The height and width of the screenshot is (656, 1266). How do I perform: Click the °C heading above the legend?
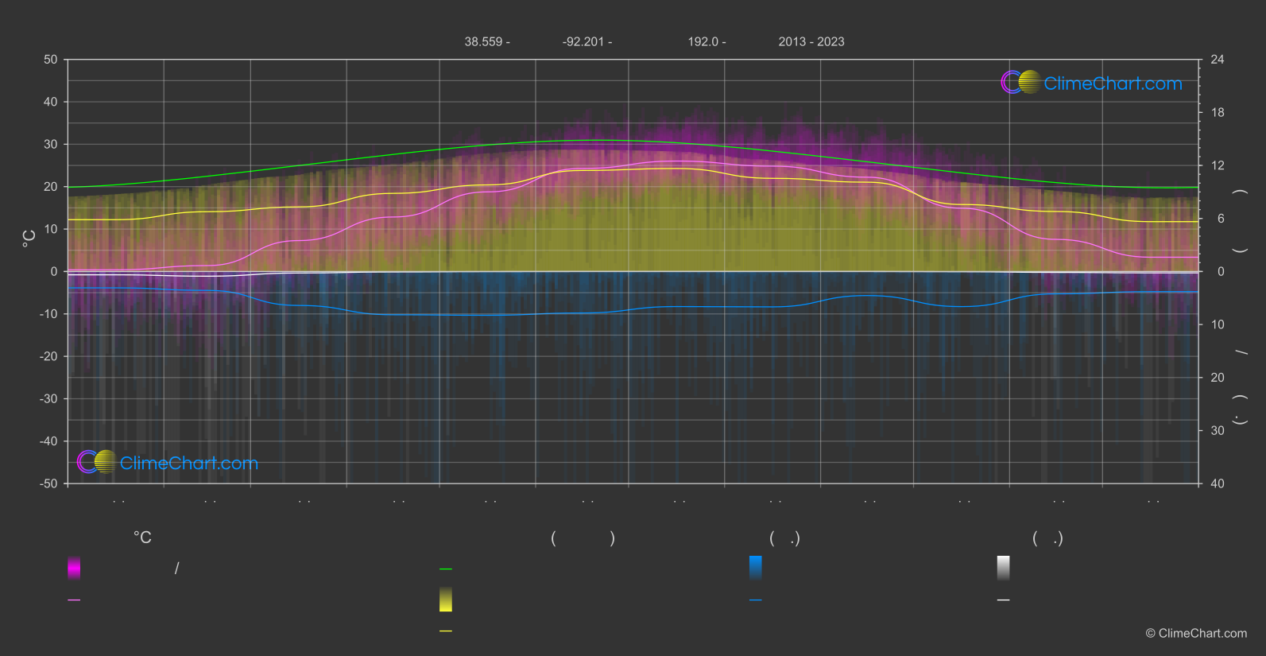point(142,538)
